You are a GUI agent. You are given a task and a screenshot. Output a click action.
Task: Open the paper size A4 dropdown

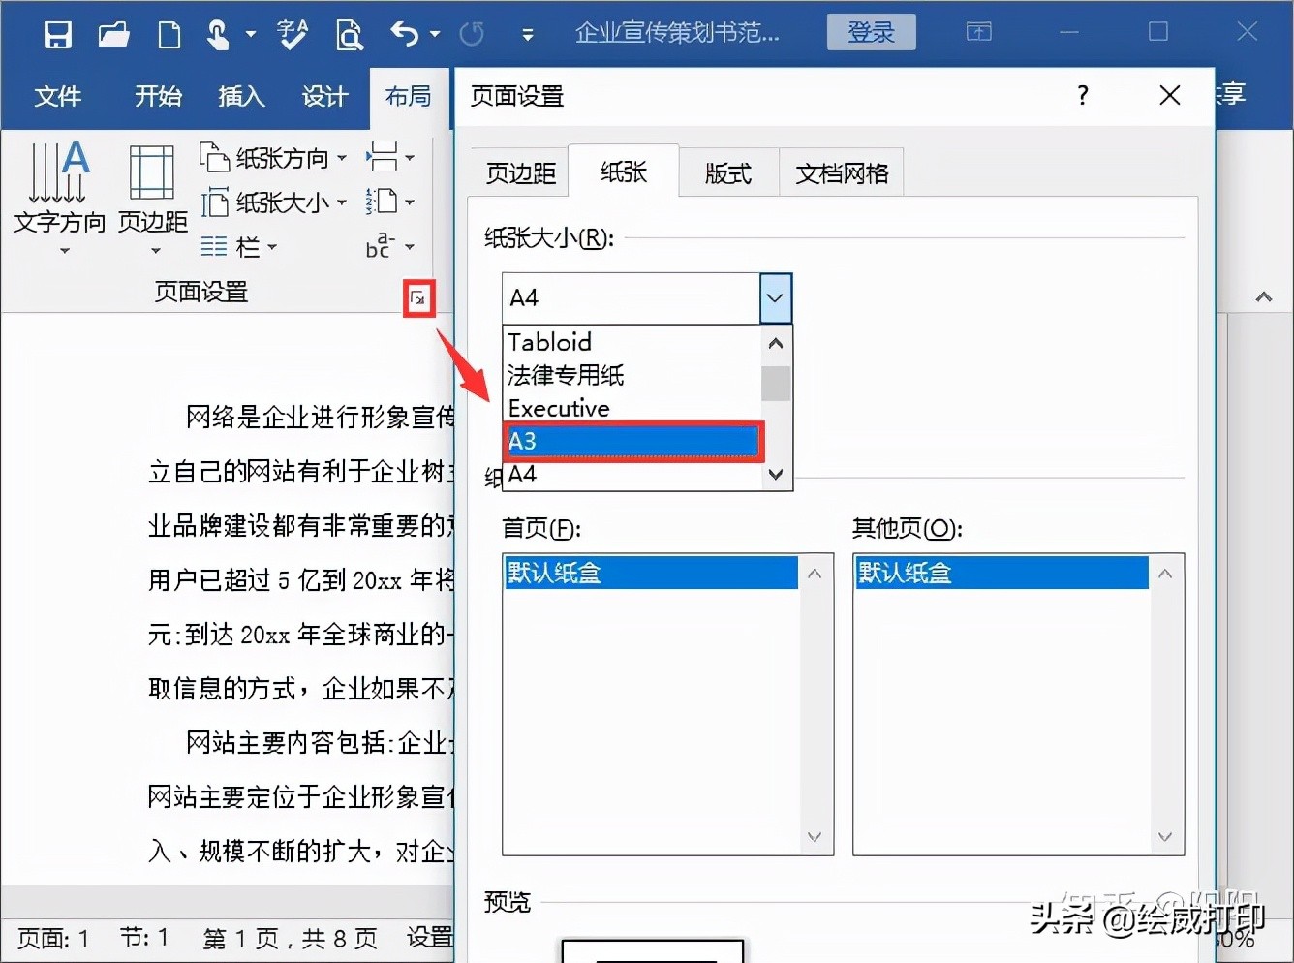coord(774,297)
